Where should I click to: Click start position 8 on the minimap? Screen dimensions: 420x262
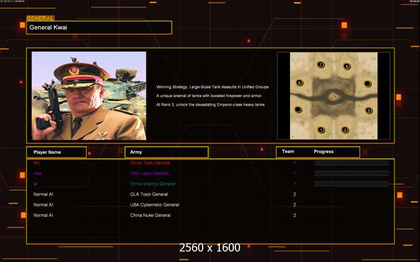tap(346, 66)
